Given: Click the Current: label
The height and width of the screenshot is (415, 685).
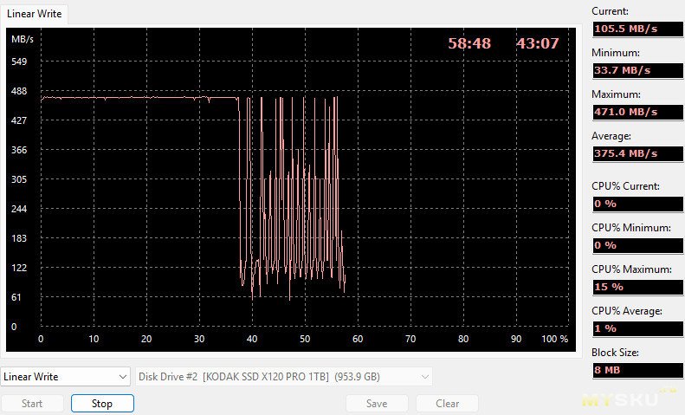Looking at the screenshot, I should 610,11.
